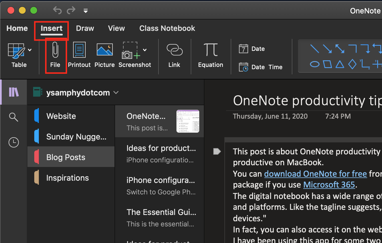Insert the Date Time stamp
This screenshot has height=243, width=382.
[x=260, y=67]
